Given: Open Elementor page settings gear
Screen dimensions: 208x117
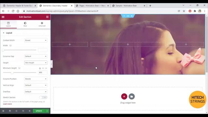Looking at the screenshot, I should (x=3, y=111).
